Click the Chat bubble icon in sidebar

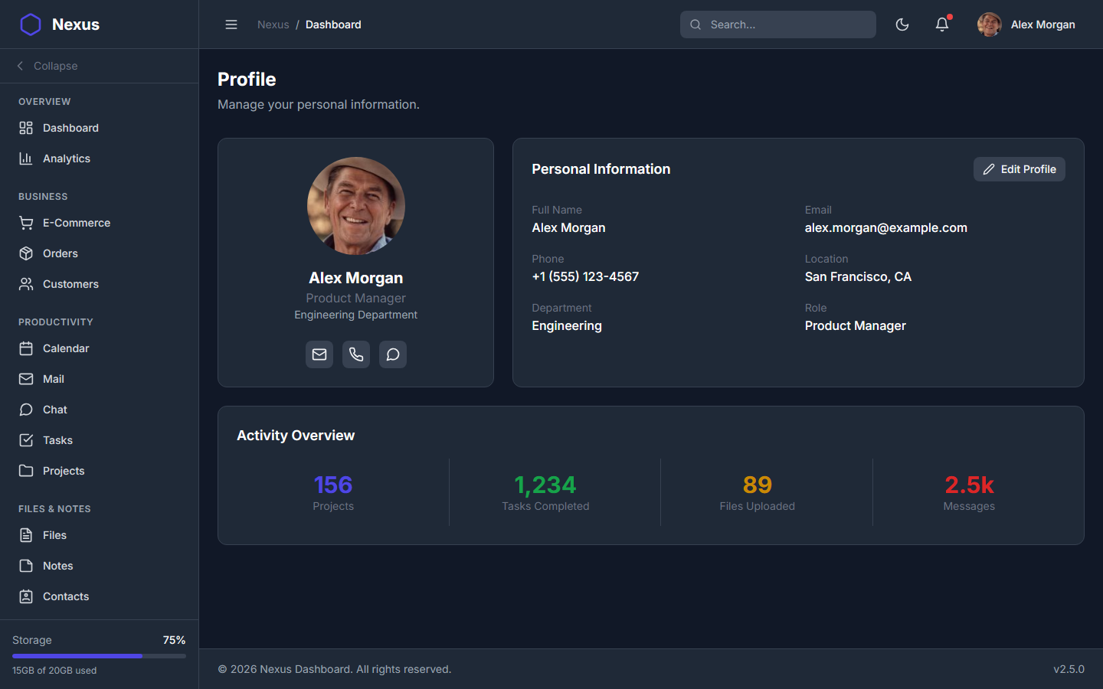tap(26, 410)
